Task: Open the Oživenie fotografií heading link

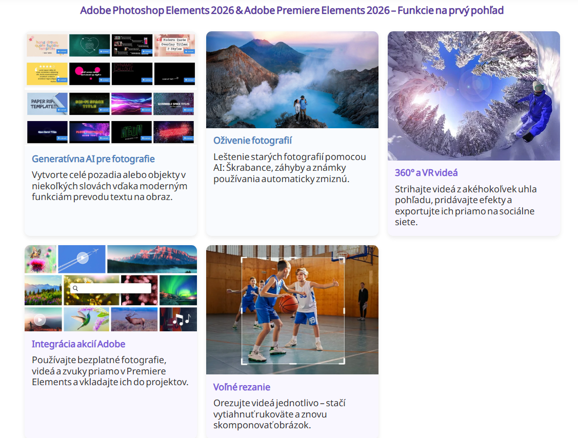Action: click(252, 141)
